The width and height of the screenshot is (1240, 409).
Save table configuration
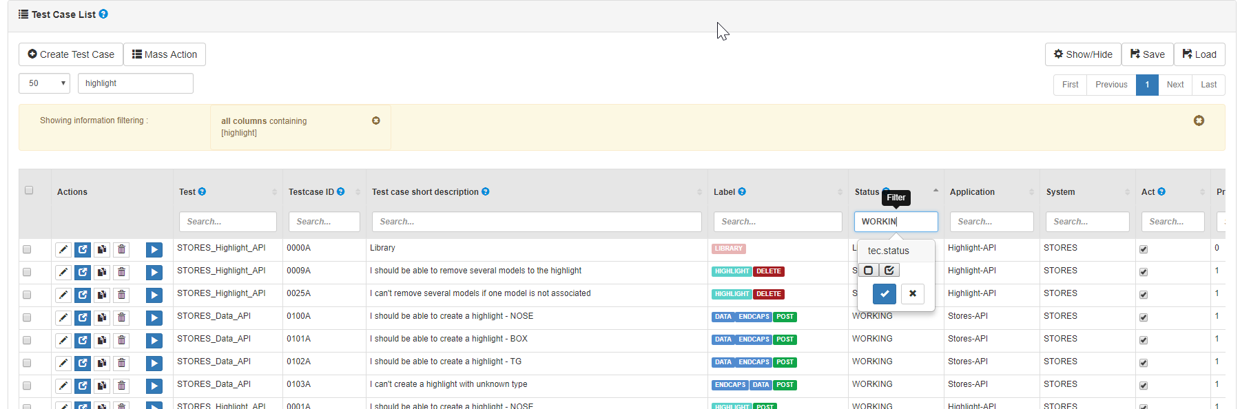[x=1148, y=54]
